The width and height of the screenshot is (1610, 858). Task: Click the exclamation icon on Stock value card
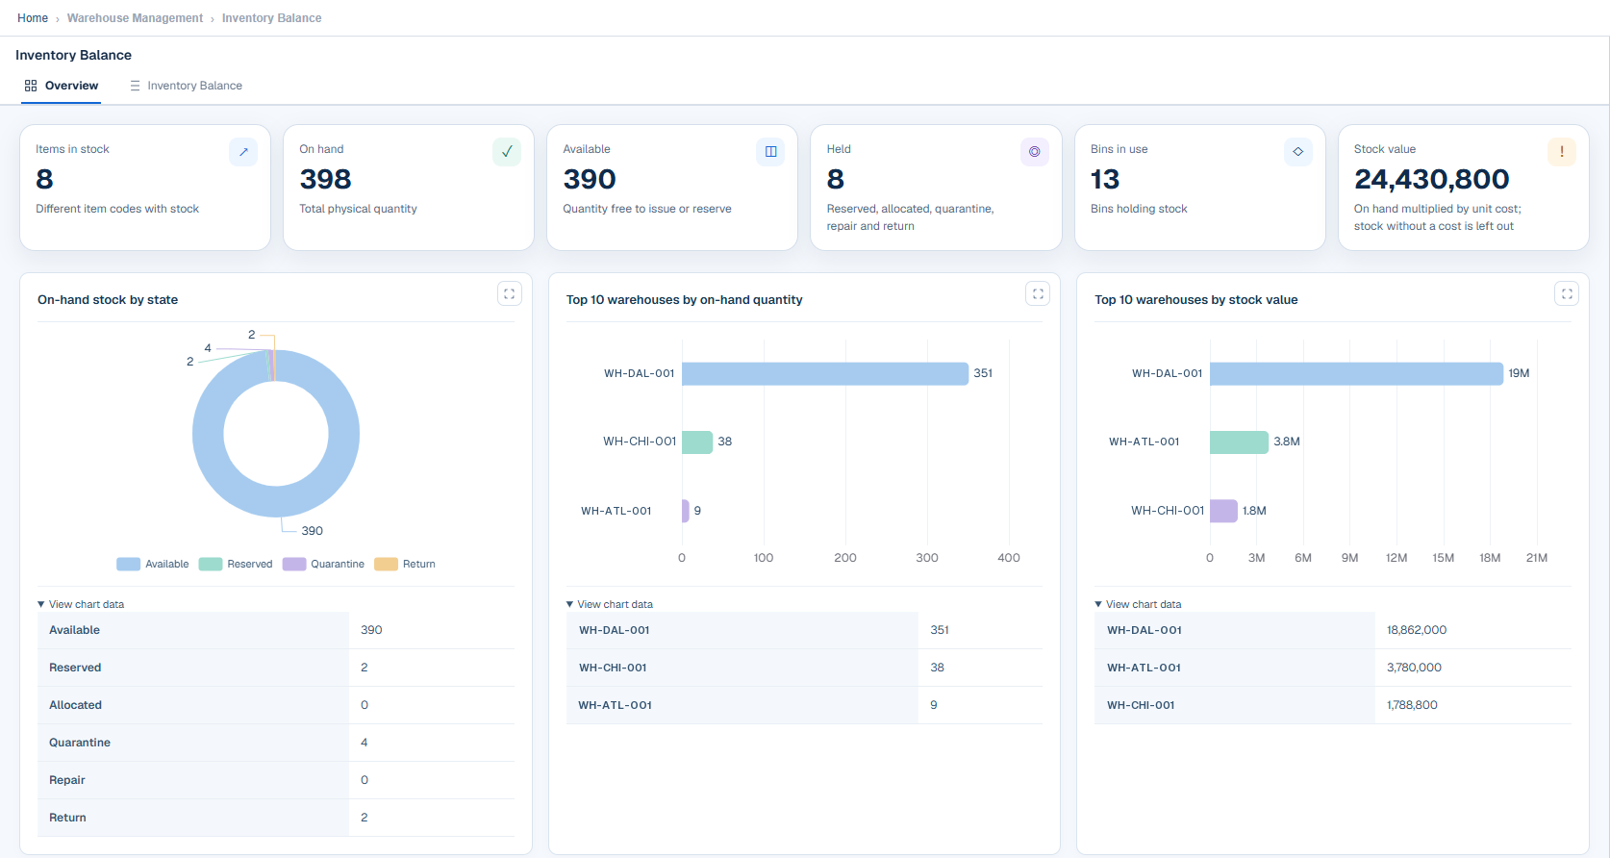(1562, 152)
